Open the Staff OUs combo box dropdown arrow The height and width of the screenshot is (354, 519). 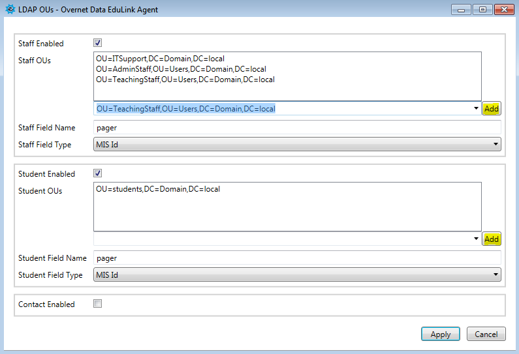[x=476, y=108]
